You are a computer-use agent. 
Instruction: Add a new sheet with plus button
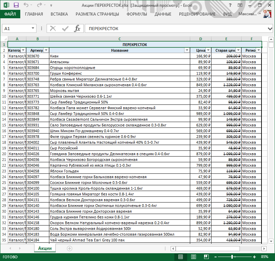[70, 248]
